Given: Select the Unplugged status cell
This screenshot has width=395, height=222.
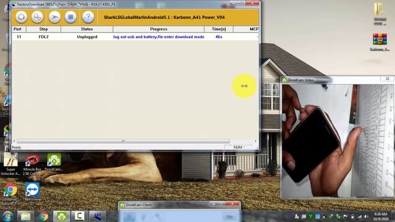Looking at the screenshot, I should coord(87,37).
